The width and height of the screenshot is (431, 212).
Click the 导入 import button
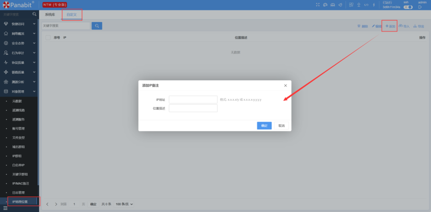pyautogui.click(x=404, y=26)
